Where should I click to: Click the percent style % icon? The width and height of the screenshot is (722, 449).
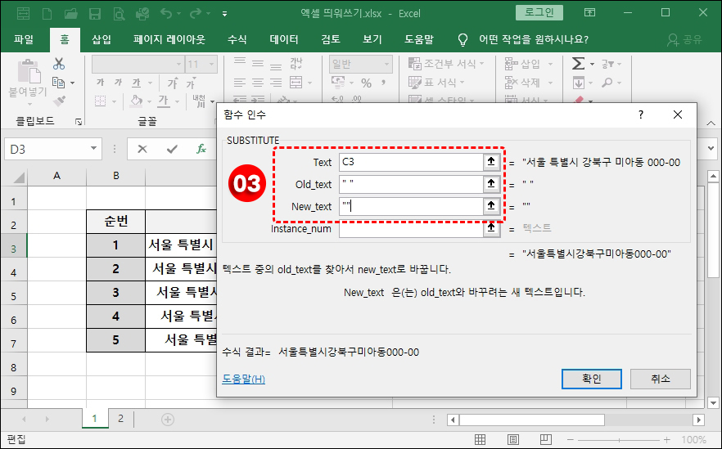click(366, 83)
